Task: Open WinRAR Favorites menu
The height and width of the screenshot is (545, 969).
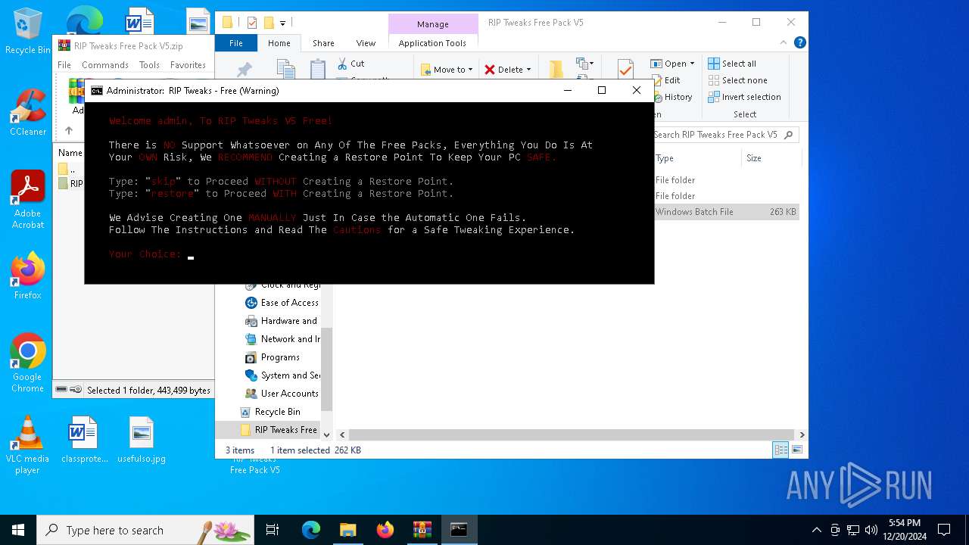Action: click(x=188, y=65)
